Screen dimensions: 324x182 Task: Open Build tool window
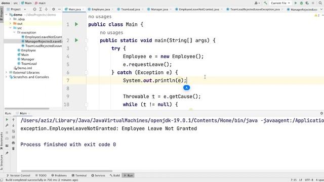(115, 175)
